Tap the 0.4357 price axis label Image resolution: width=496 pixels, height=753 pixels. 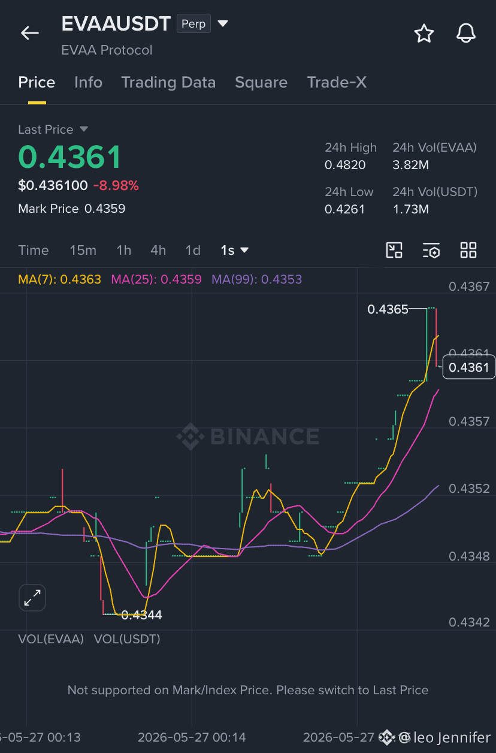click(469, 421)
